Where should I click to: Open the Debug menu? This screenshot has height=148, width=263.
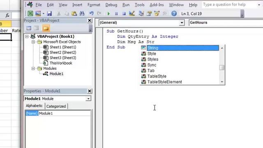point(111,5)
